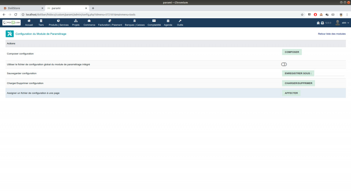Screen dimensions: 351x191
Task: Open Chromium profile avatar
Action: [x=341, y=14]
